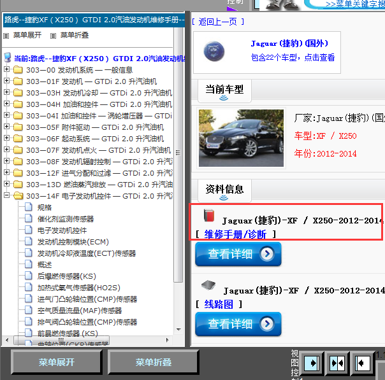The image size is (385, 380).
Task: Click open folder icon of 303—14F
Action: pyautogui.click(x=18, y=195)
